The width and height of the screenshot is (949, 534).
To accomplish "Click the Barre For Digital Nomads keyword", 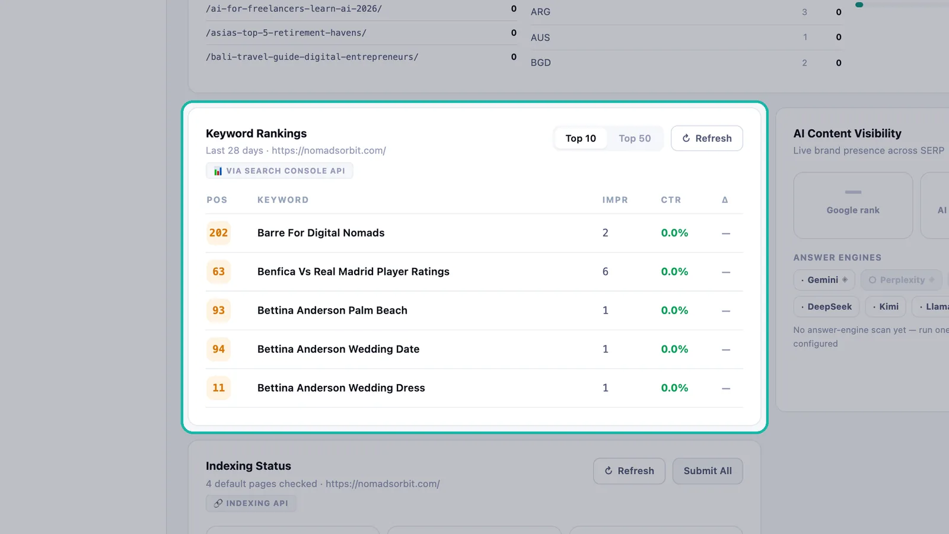I will pos(321,233).
